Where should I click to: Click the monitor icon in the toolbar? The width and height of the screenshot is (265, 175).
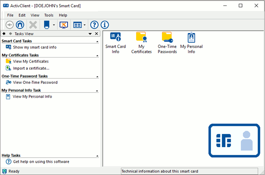click(x=63, y=25)
